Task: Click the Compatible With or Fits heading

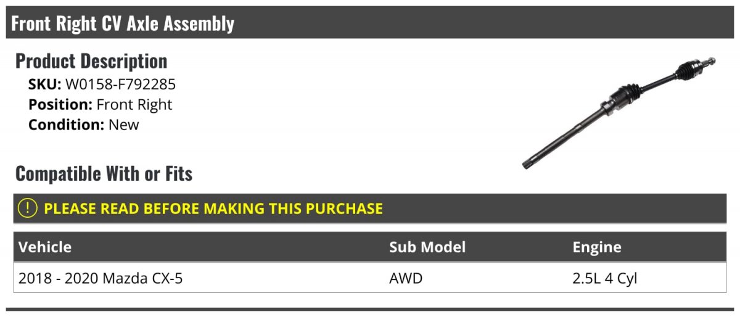Action: coord(104,174)
